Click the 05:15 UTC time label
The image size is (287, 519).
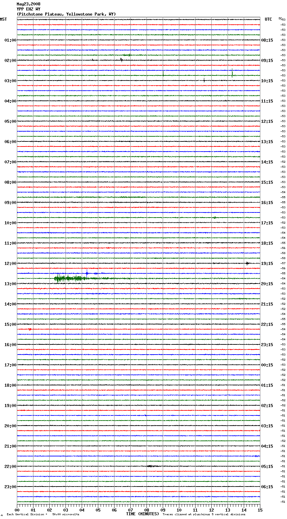267,467
